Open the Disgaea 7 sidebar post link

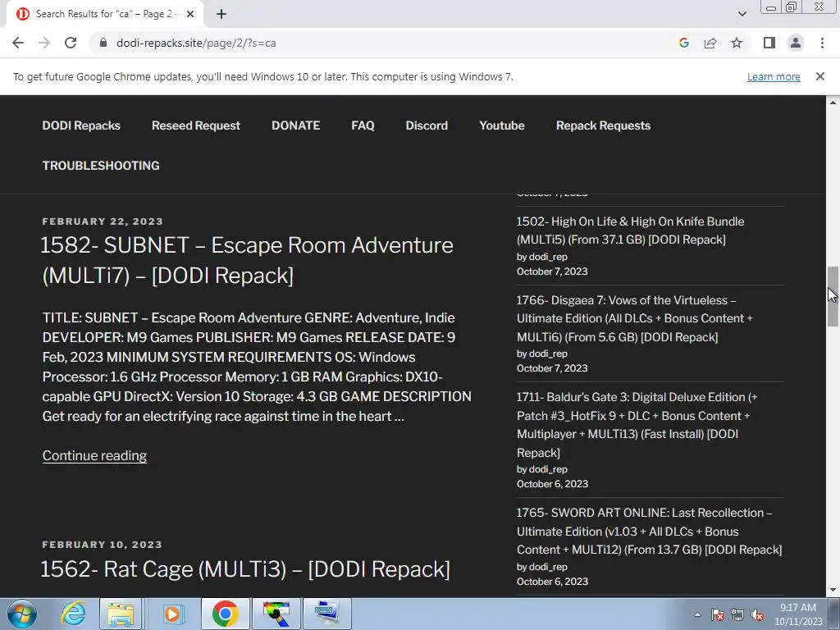(x=635, y=318)
